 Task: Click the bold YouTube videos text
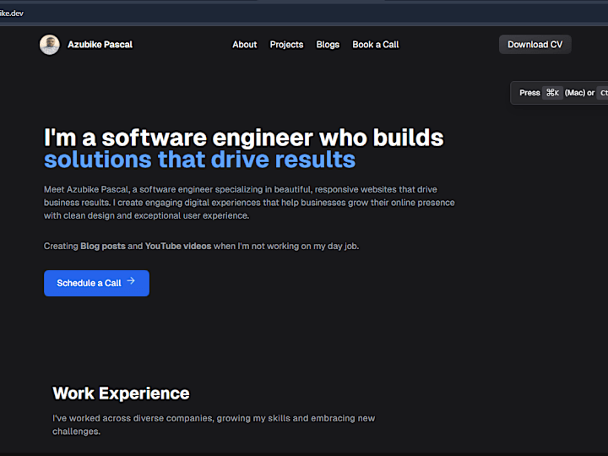[x=178, y=247]
